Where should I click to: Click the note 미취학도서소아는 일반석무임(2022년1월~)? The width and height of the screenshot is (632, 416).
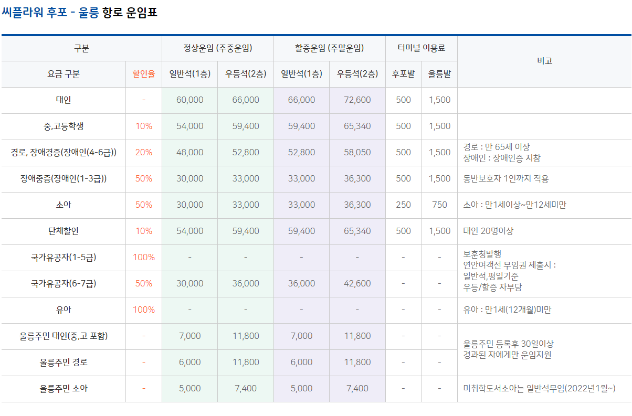[x=540, y=389]
